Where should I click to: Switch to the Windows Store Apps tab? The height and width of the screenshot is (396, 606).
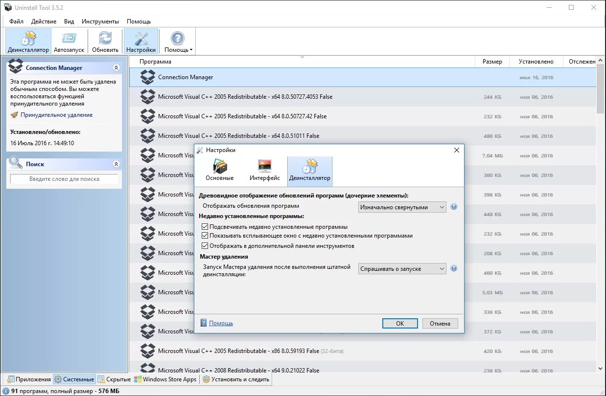point(166,379)
